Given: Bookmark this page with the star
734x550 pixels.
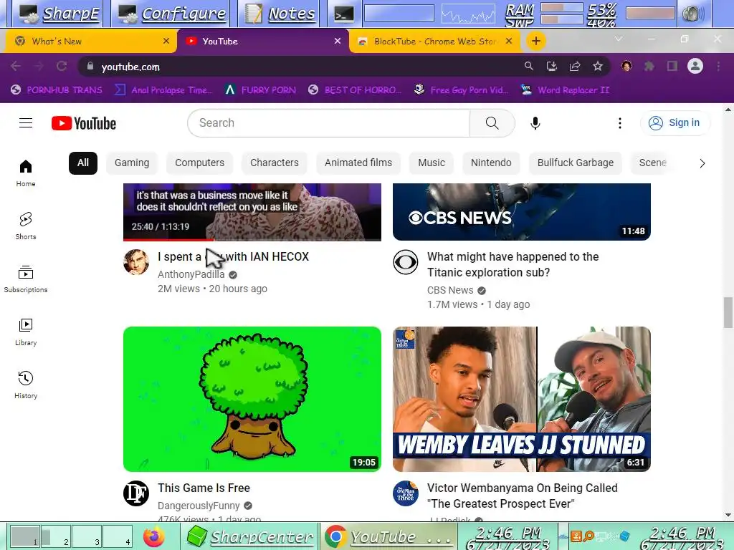Looking at the screenshot, I should [x=598, y=67].
